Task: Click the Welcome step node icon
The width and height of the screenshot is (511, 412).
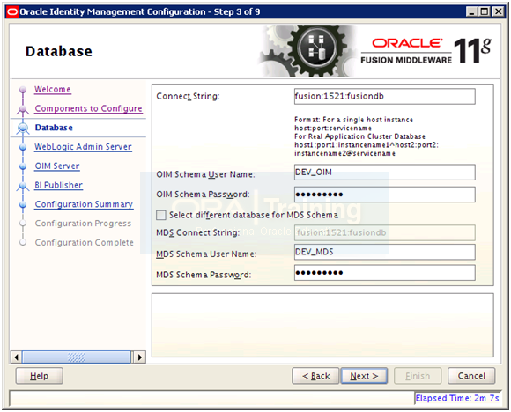Action: point(23,89)
